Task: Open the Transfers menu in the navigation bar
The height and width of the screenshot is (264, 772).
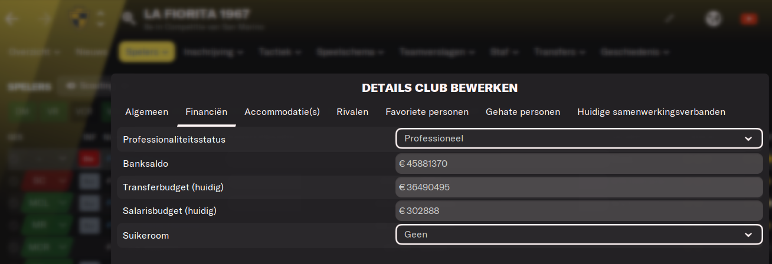Action: pyautogui.click(x=558, y=52)
